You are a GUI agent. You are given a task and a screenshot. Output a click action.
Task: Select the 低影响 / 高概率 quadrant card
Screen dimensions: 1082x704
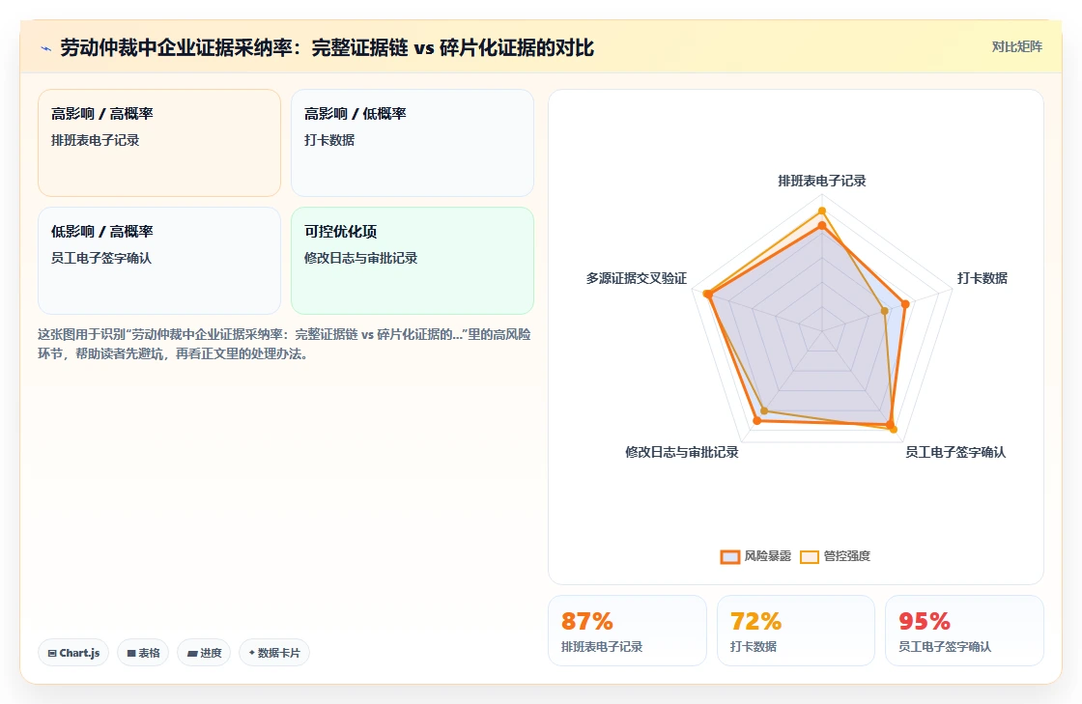(x=159, y=261)
